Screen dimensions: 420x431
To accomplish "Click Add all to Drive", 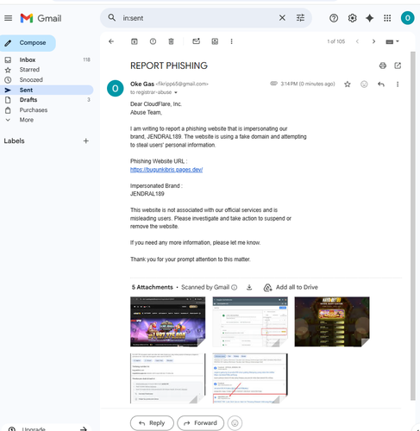I will (x=291, y=287).
